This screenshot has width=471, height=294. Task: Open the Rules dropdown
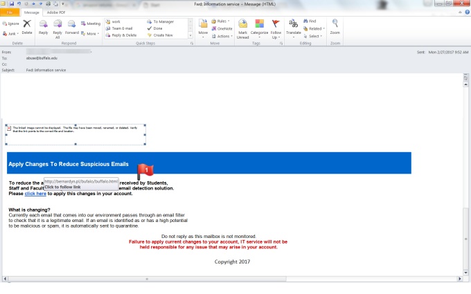coord(220,21)
